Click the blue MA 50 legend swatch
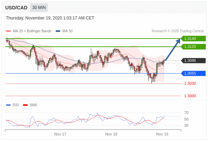210x141 pixels. click(58, 31)
